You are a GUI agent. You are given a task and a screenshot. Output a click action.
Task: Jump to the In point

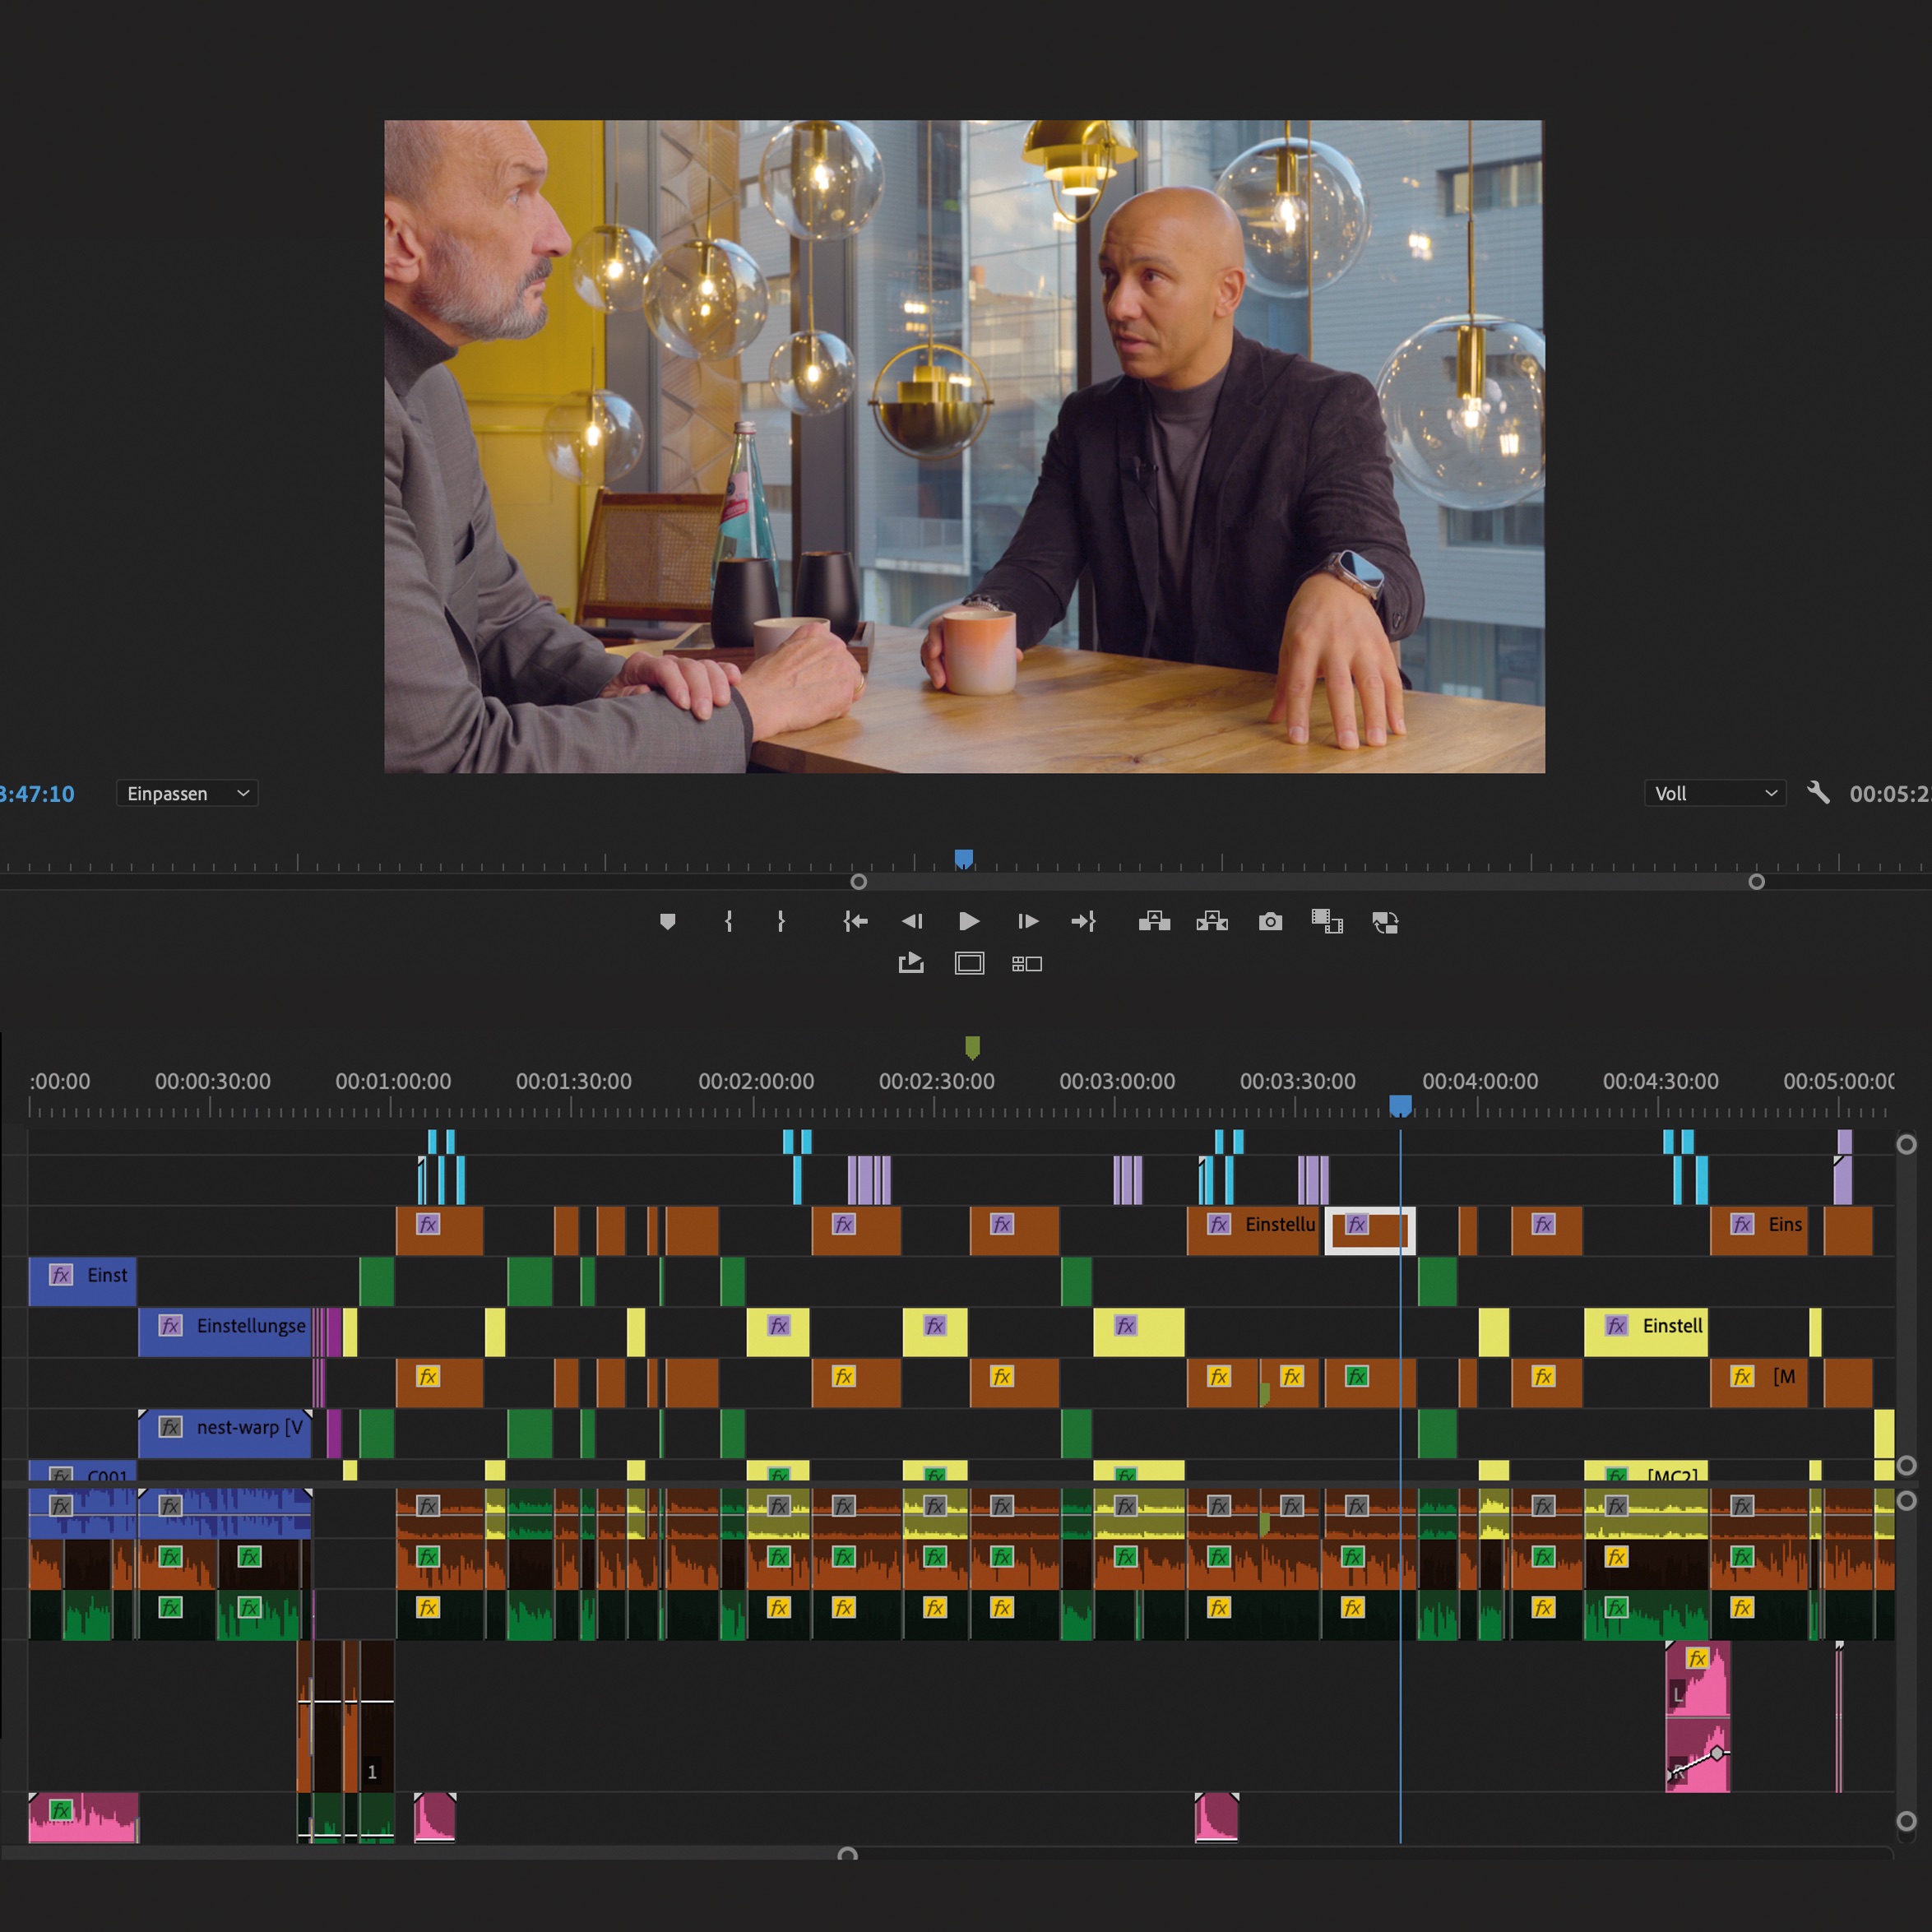[x=855, y=921]
